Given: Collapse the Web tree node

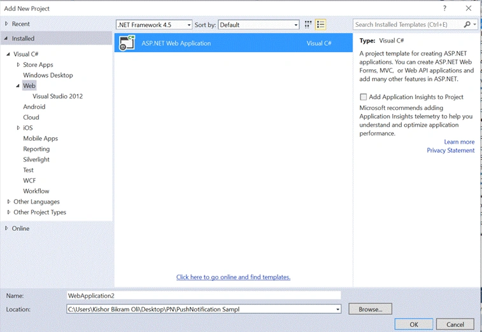Looking at the screenshot, I should click(x=18, y=86).
